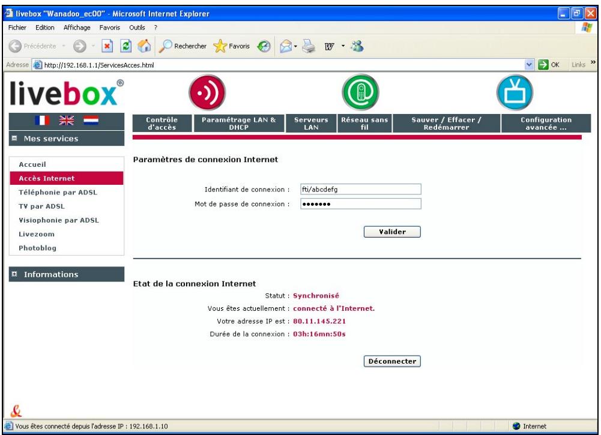Open Visiophonie par ADSL
Image resolution: width=601 pixels, height=435 pixels.
pyautogui.click(x=59, y=220)
